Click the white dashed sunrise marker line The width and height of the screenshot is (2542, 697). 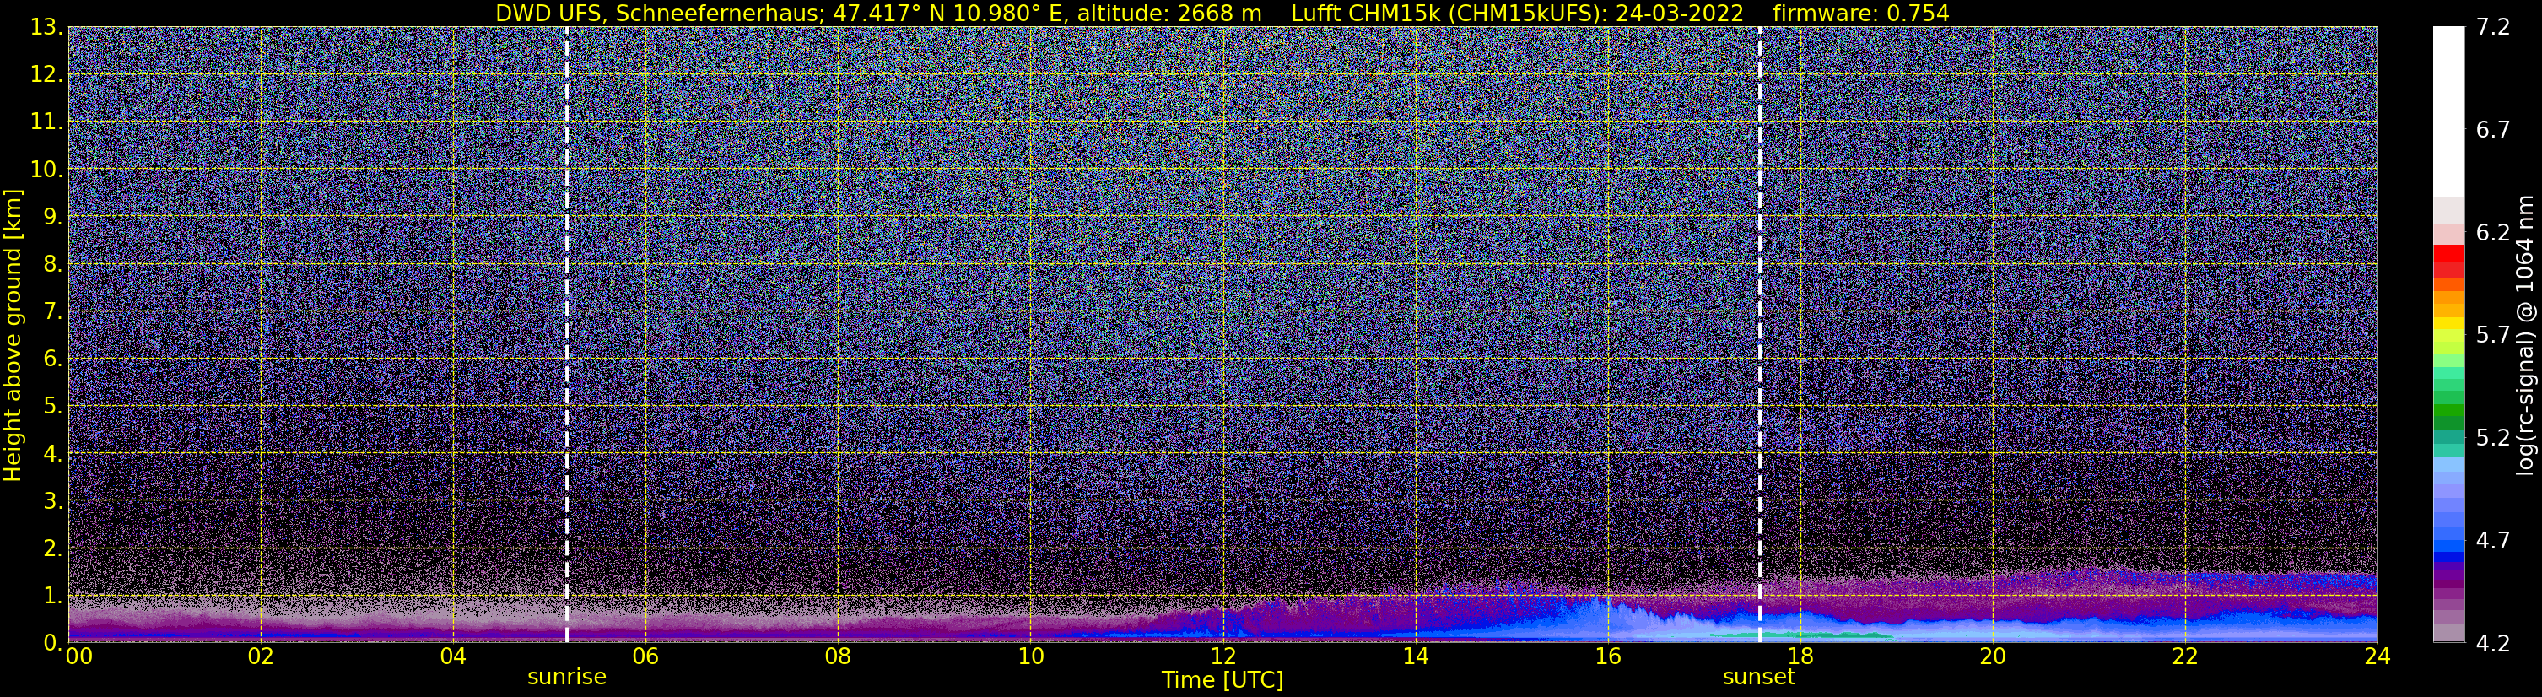click(x=568, y=335)
